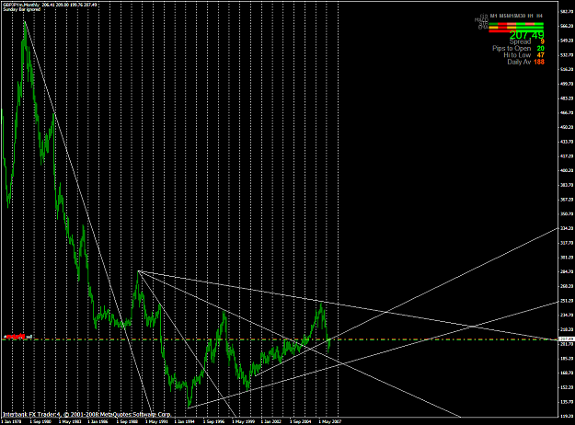Click the 1 May 1991 date label

tap(156, 421)
